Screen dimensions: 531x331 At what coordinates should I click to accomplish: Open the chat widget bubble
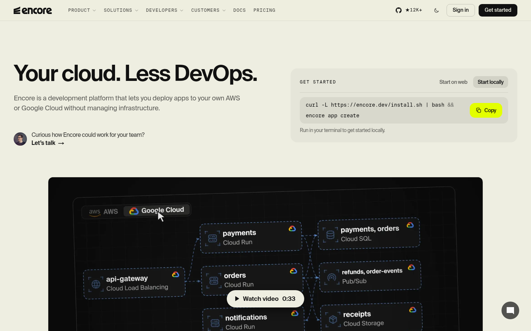[x=510, y=310]
